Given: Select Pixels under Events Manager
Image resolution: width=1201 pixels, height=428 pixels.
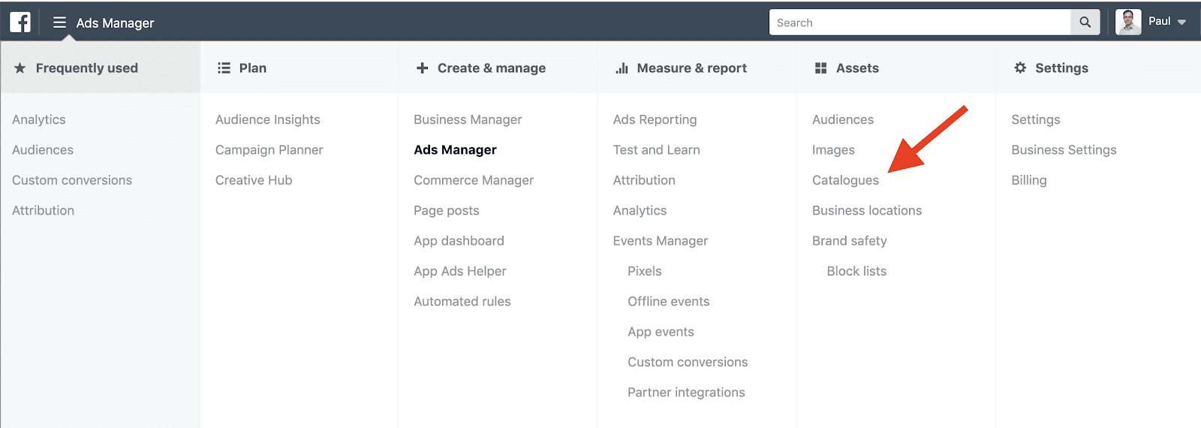Looking at the screenshot, I should tap(645, 271).
